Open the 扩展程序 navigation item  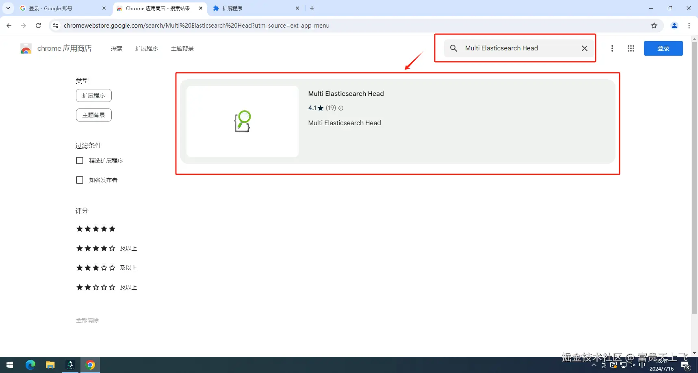[147, 48]
